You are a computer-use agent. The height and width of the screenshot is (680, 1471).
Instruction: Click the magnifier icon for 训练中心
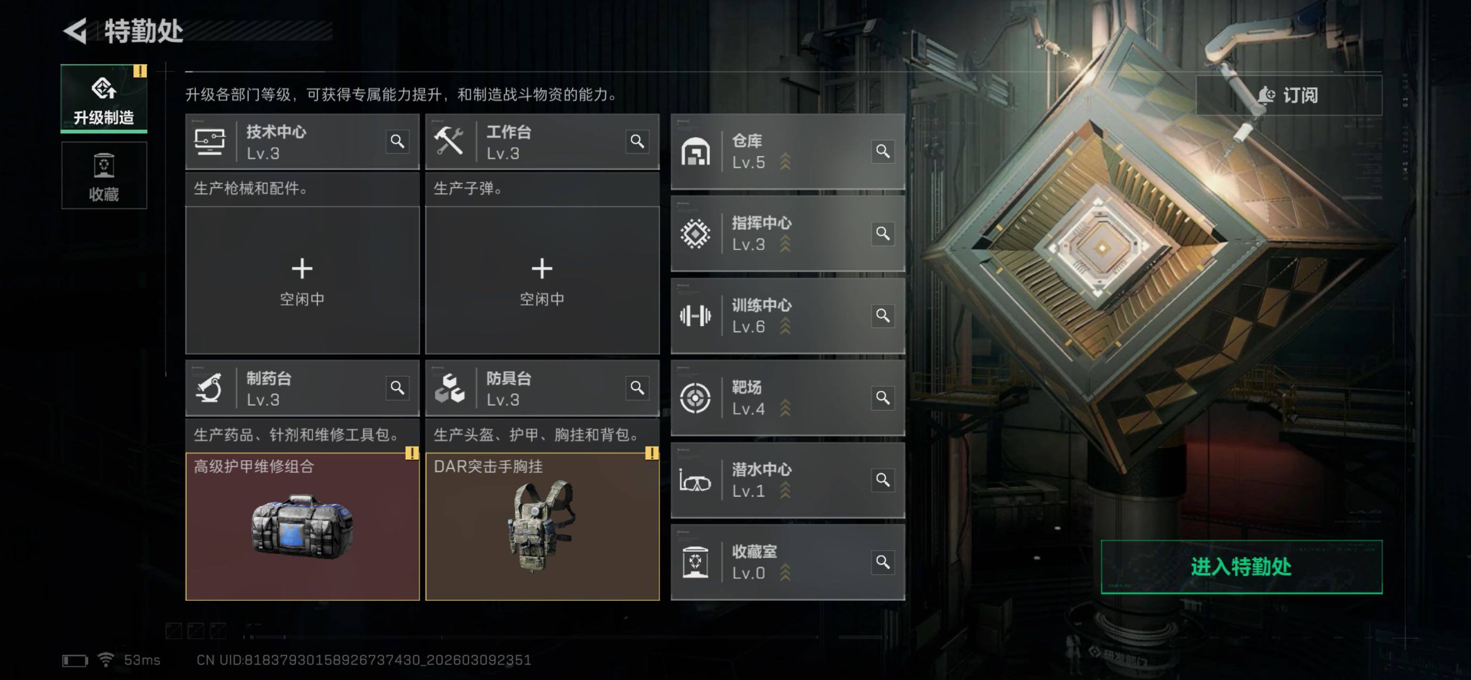883,315
